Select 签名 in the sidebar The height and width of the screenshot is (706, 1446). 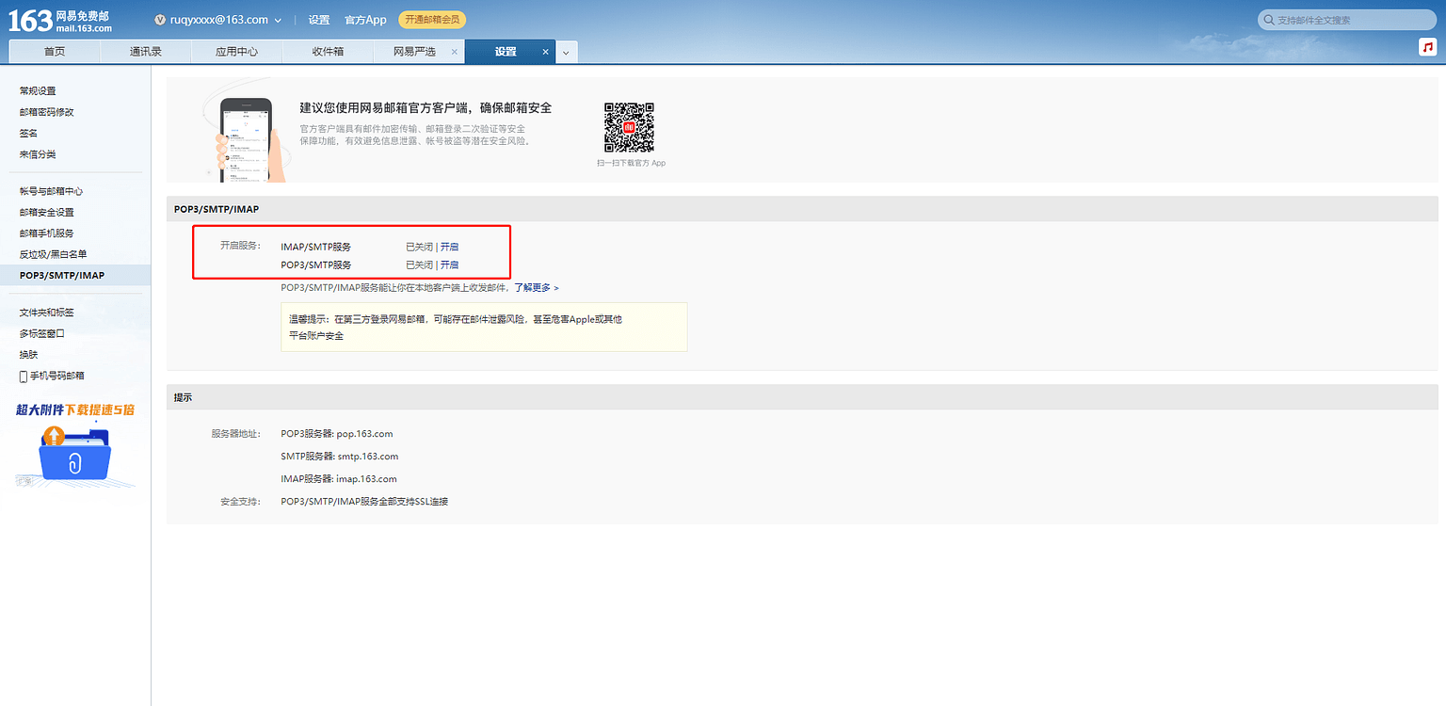(28, 134)
